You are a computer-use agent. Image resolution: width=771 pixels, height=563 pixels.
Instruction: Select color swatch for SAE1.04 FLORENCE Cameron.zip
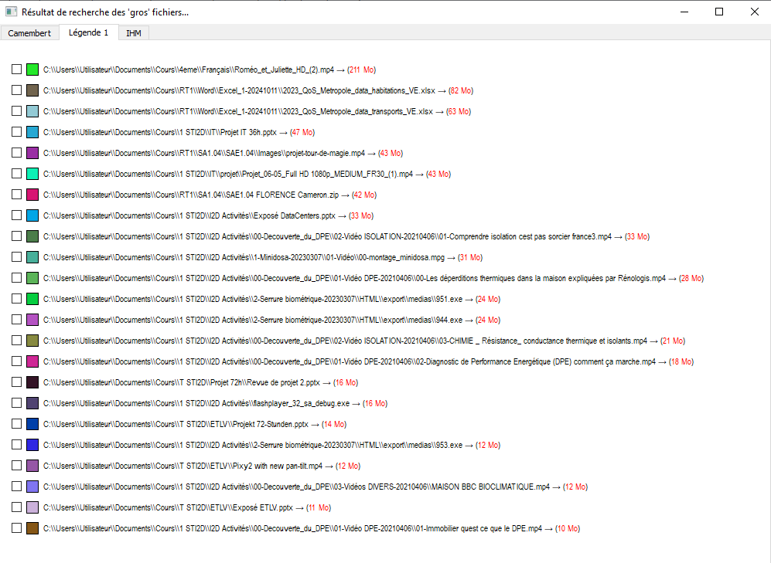(x=32, y=195)
